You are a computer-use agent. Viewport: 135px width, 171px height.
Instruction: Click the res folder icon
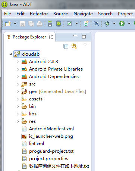[24, 121]
